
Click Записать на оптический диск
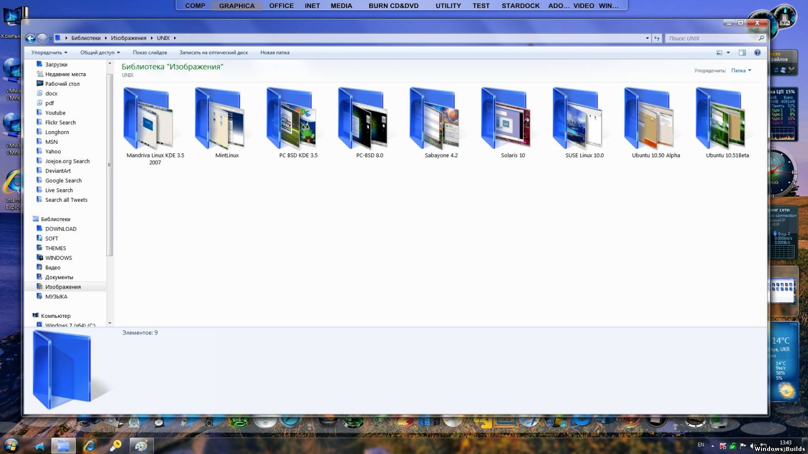coord(214,52)
